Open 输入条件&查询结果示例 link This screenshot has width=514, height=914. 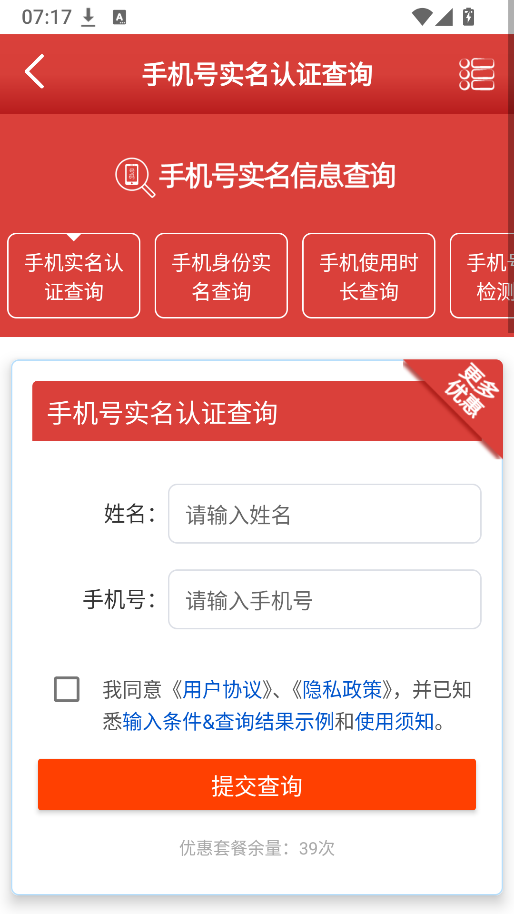228,721
